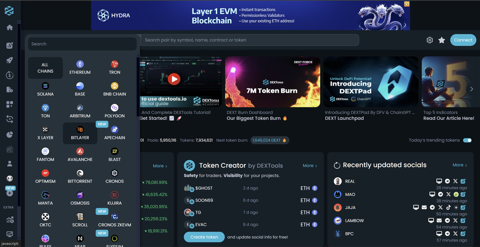Toggle Today's trending tokens switch
480x247 pixels.
point(467,140)
